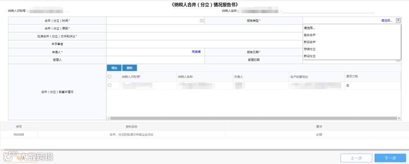The width and height of the screenshot is (409, 164).
Task: Choose 吸收合并 from report type list
Action: click(x=351, y=35)
